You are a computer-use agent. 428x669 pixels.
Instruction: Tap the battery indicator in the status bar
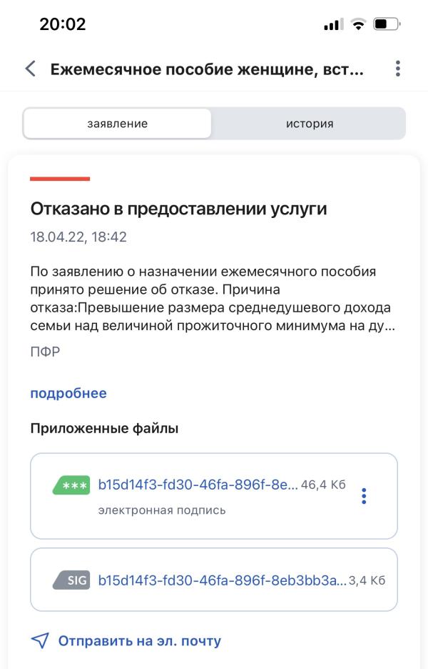point(387,24)
